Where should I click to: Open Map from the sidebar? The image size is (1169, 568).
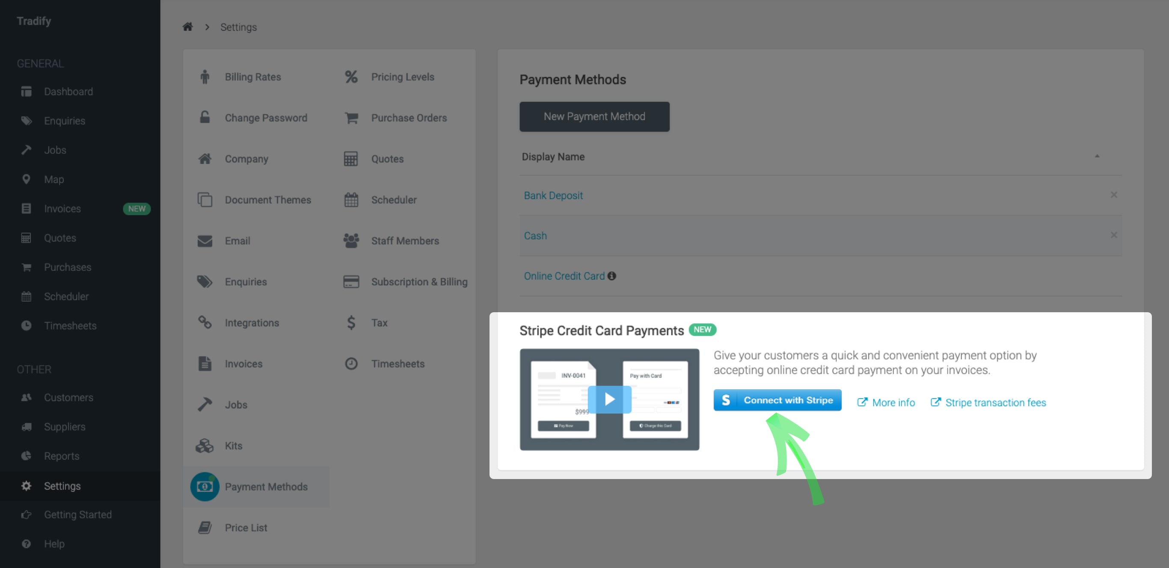[54, 179]
